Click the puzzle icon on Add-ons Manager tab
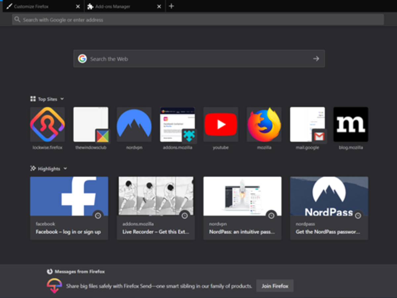 [90, 6]
